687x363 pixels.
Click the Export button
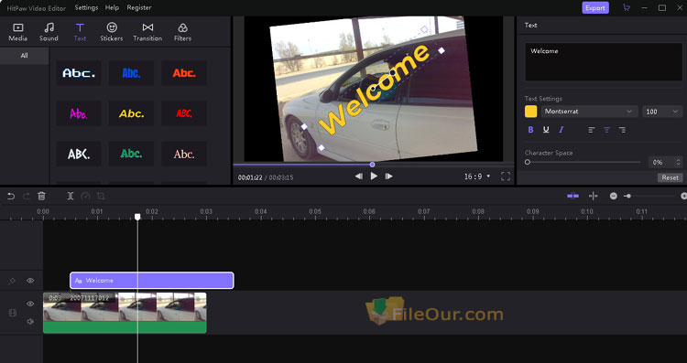pyautogui.click(x=595, y=8)
